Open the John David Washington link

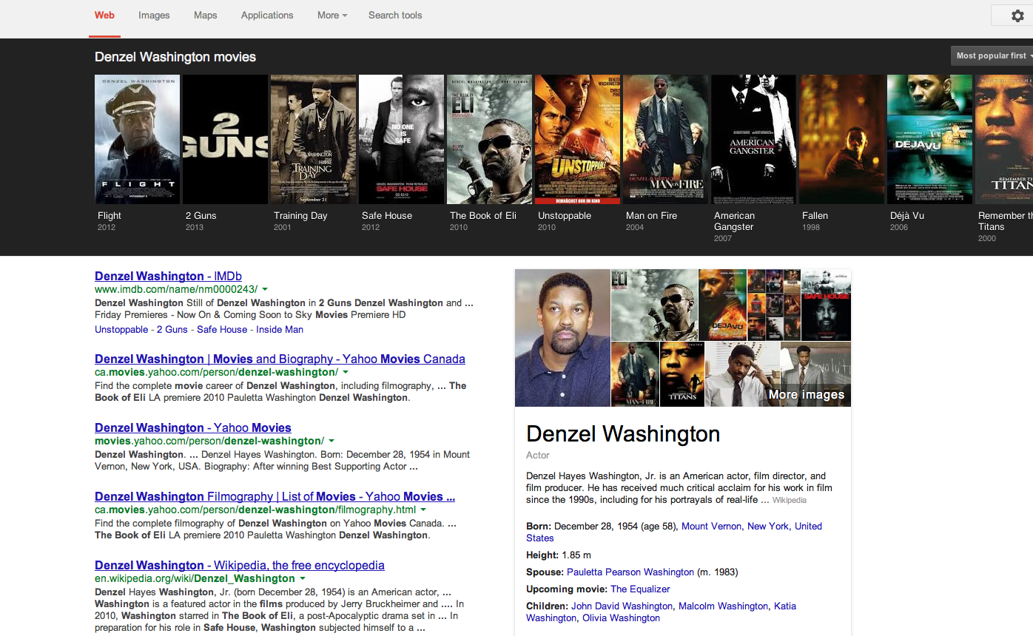point(622,606)
